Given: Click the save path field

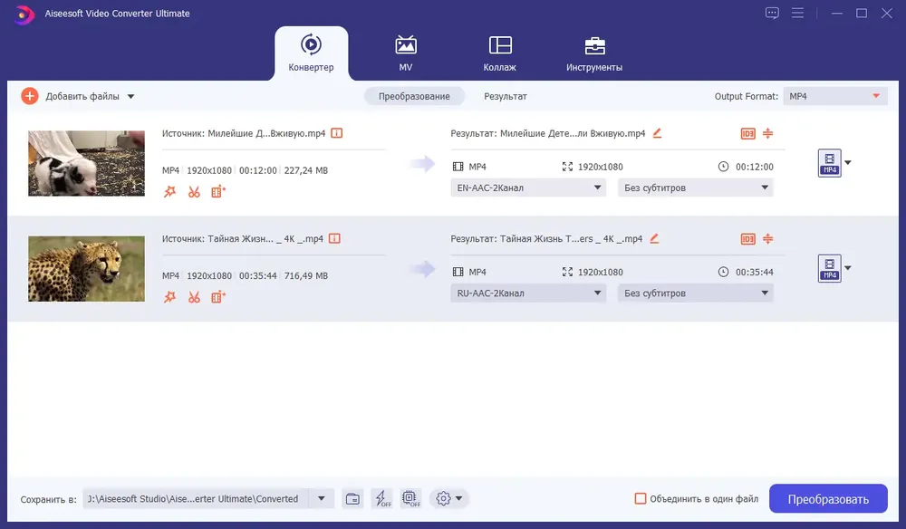Looking at the screenshot, I should (x=196, y=498).
